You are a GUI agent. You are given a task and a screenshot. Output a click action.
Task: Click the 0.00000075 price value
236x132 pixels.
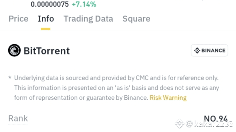click(50, 4)
